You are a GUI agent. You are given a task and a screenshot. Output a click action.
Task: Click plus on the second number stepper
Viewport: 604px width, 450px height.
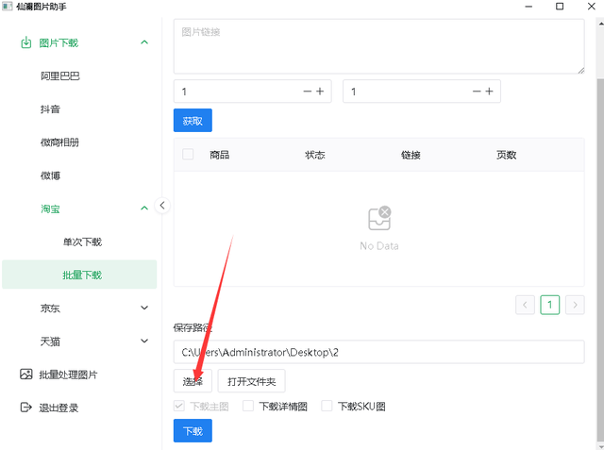[489, 92]
